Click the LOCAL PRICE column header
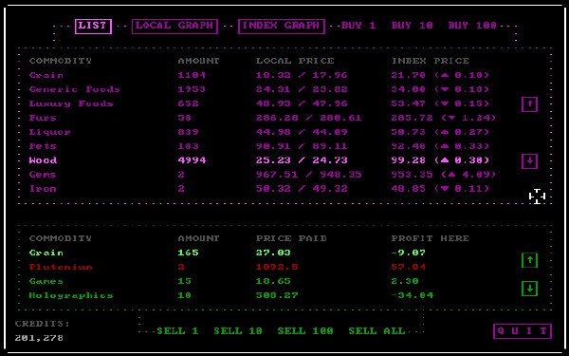 (295, 61)
